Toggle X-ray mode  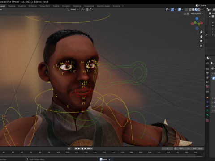pos(186,9)
